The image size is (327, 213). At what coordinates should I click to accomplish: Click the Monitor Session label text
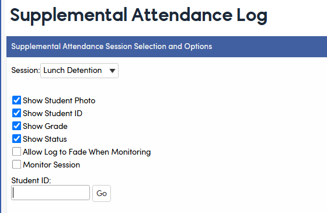(51, 165)
